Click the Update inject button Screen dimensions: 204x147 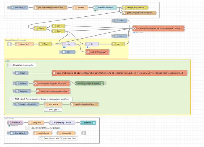pyautogui.click(x=14, y=83)
